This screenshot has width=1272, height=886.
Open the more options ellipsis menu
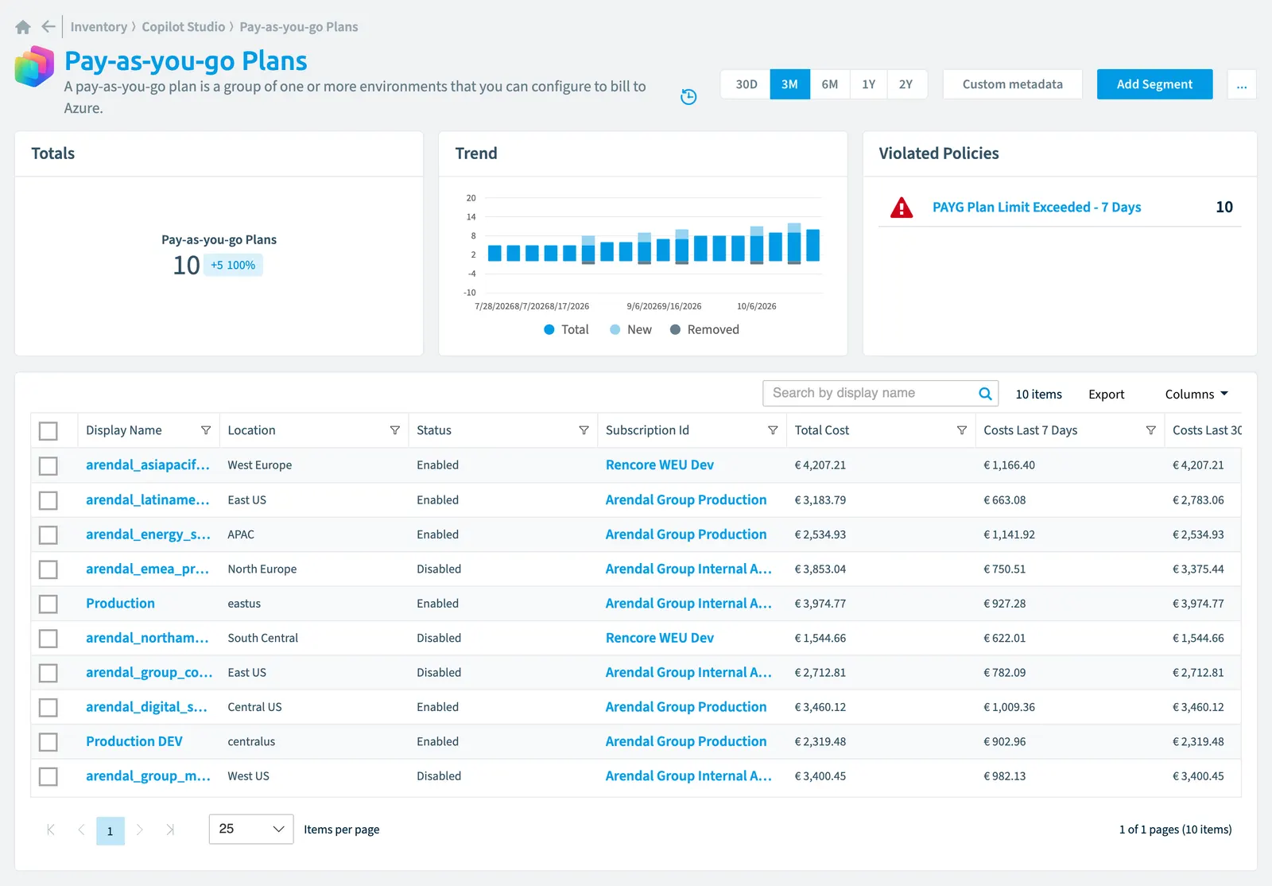click(x=1242, y=84)
